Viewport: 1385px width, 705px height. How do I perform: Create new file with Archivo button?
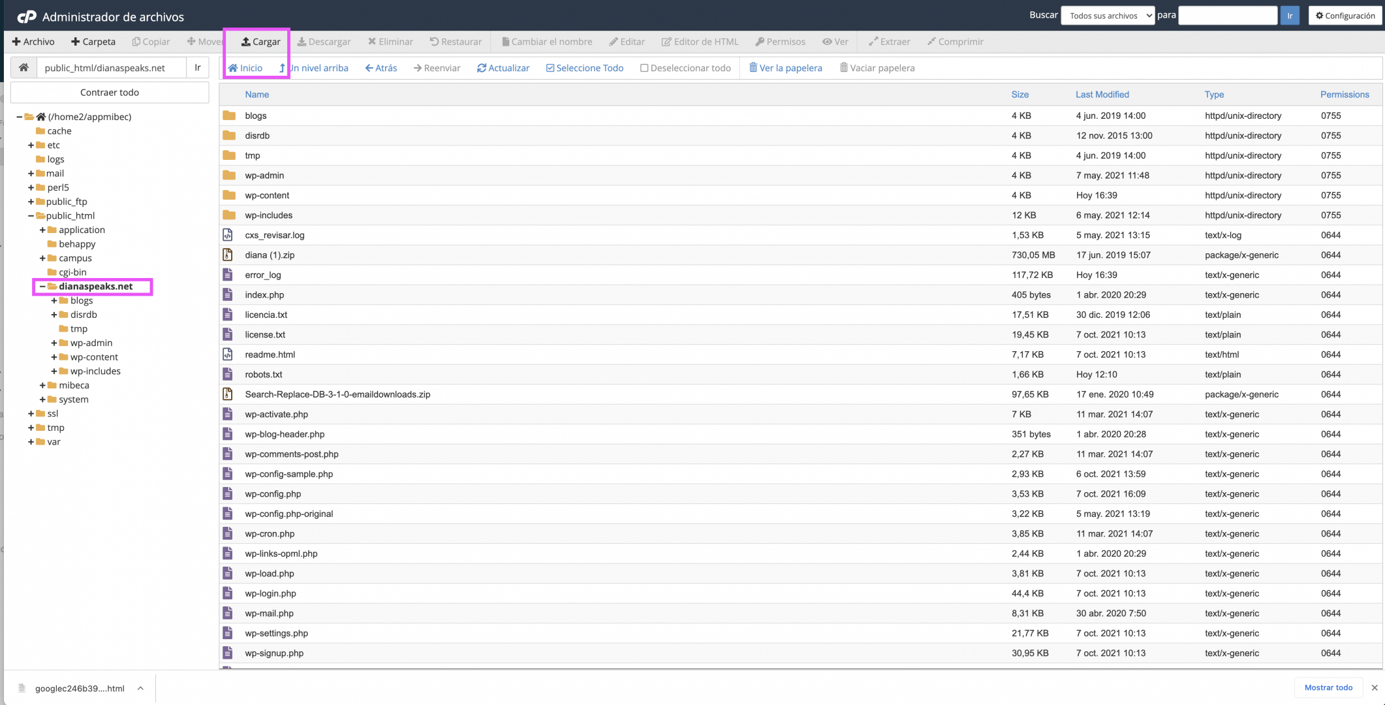click(33, 42)
